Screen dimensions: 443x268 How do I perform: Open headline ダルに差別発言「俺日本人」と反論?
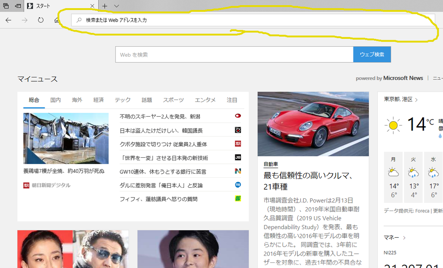point(161,185)
